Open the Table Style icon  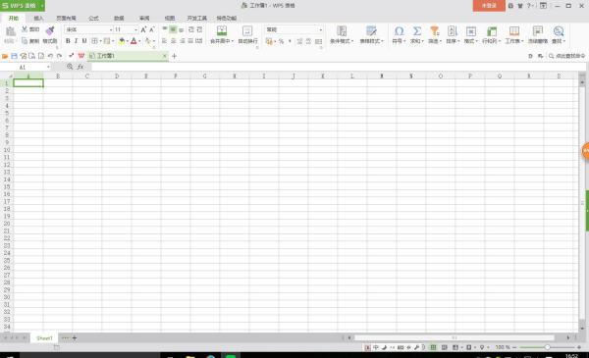pos(371,30)
